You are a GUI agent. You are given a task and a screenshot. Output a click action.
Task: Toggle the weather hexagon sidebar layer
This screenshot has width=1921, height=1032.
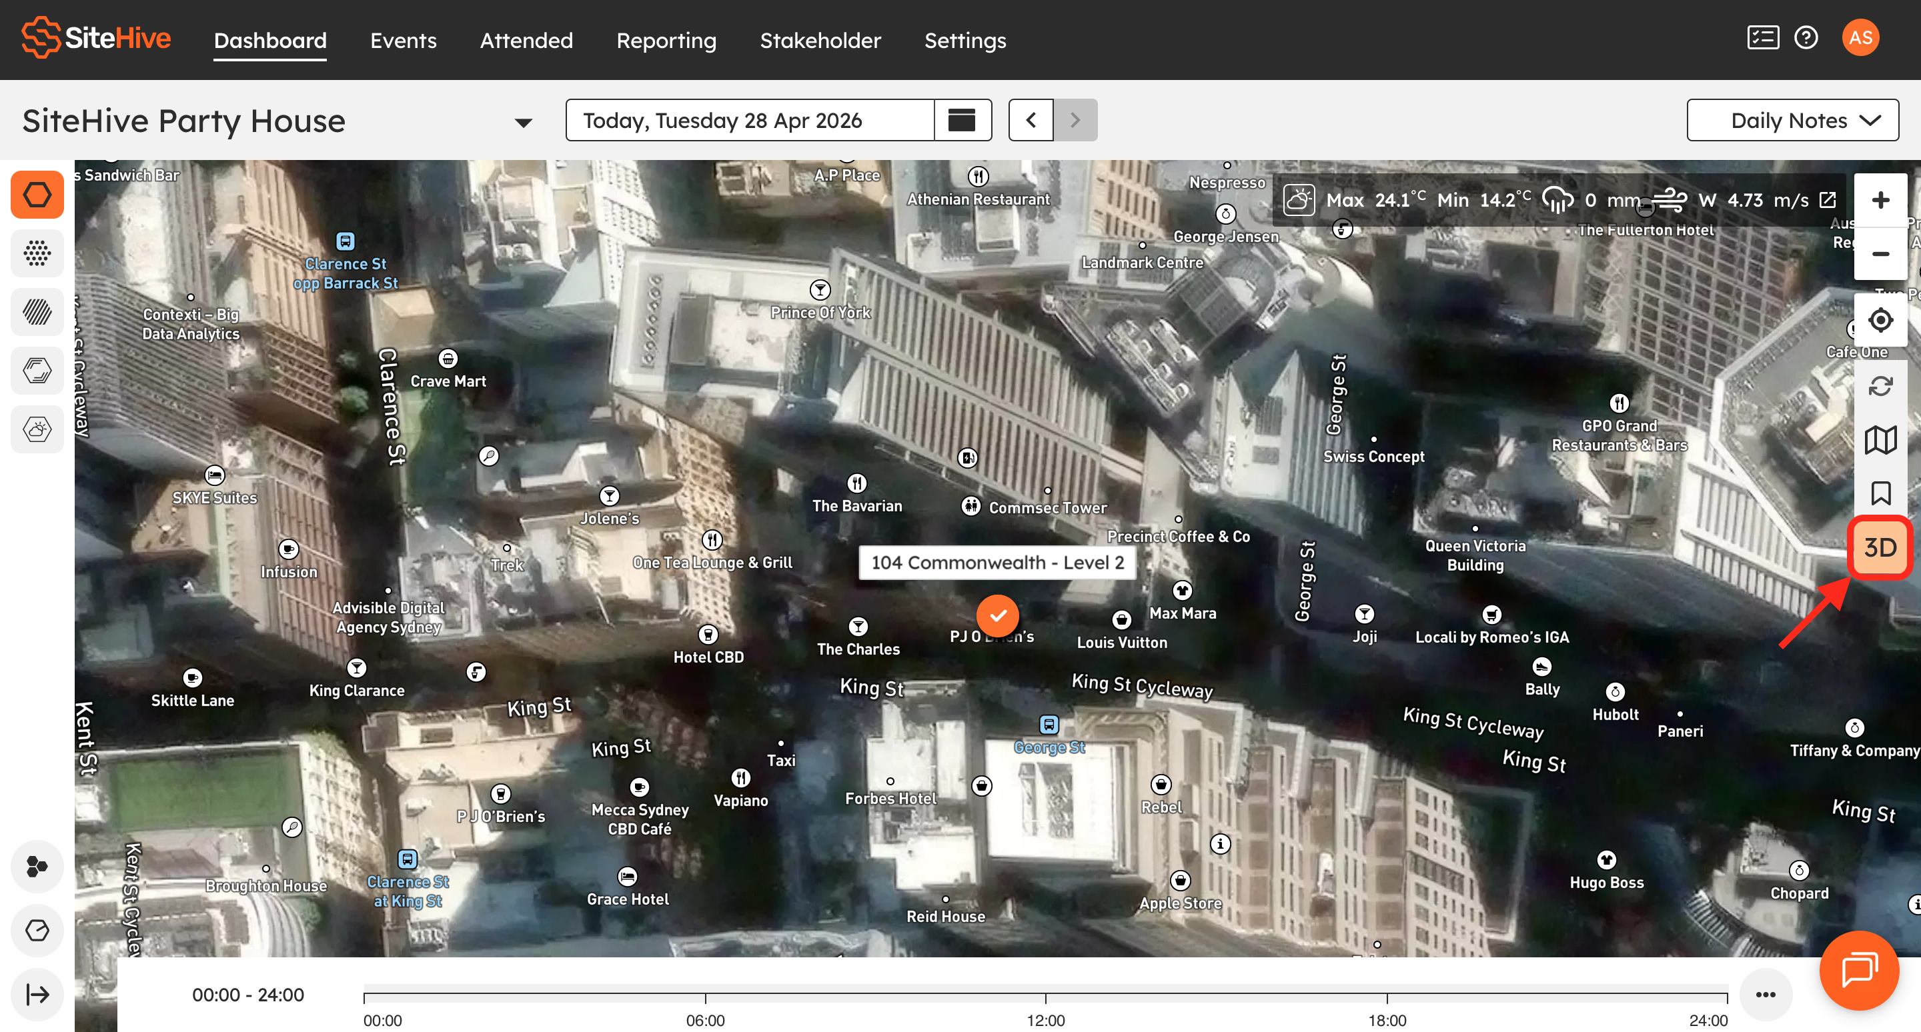[37, 429]
